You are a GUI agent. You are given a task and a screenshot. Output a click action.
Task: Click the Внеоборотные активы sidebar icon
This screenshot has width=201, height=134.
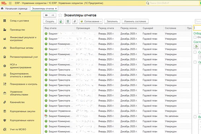coord(5,48)
